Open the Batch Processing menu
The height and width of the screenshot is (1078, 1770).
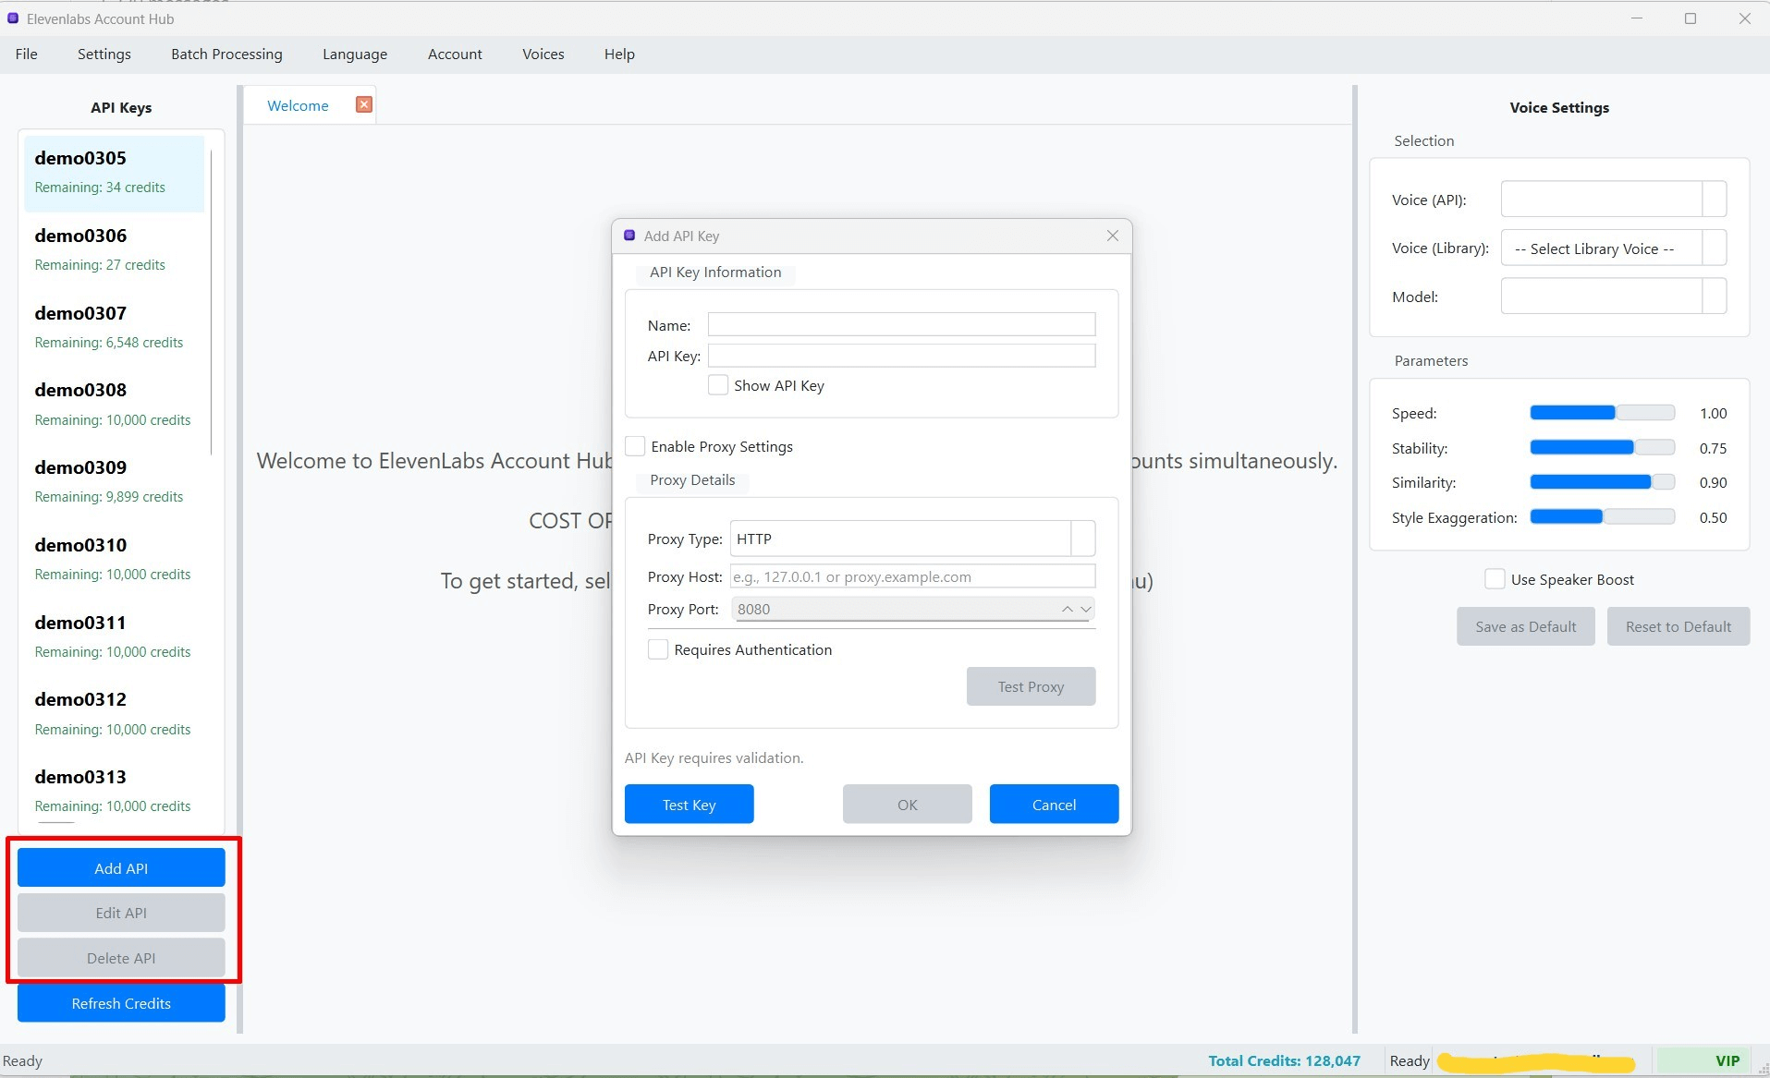[226, 54]
